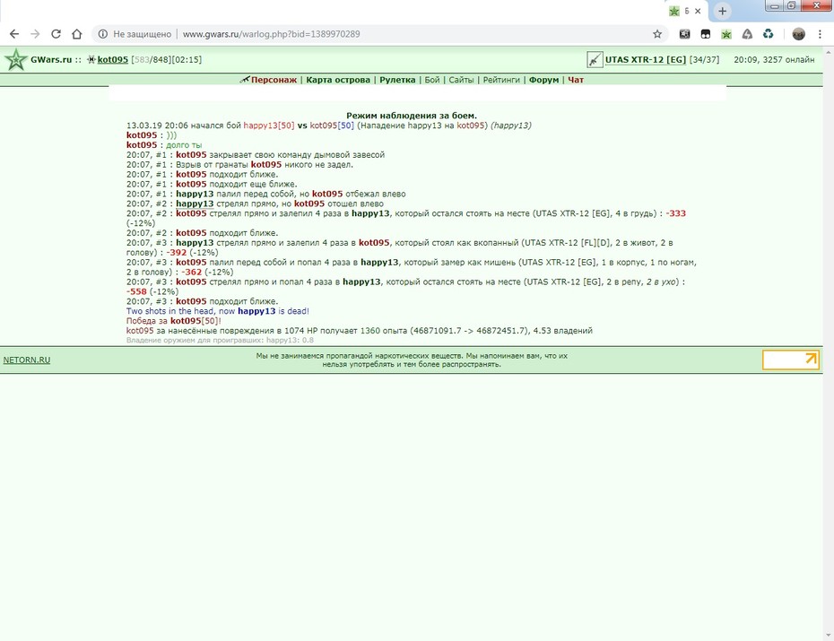Viewport: 834px width, 641px height.
Task: Click the browser forward arrow
Action: 35,34
